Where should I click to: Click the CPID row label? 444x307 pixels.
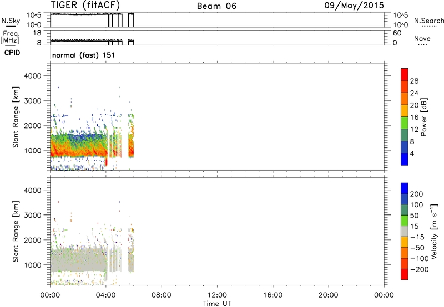(x=12, y=53)
